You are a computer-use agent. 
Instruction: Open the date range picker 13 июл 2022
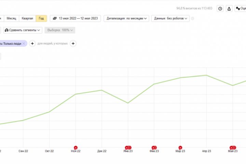point(76,18)
